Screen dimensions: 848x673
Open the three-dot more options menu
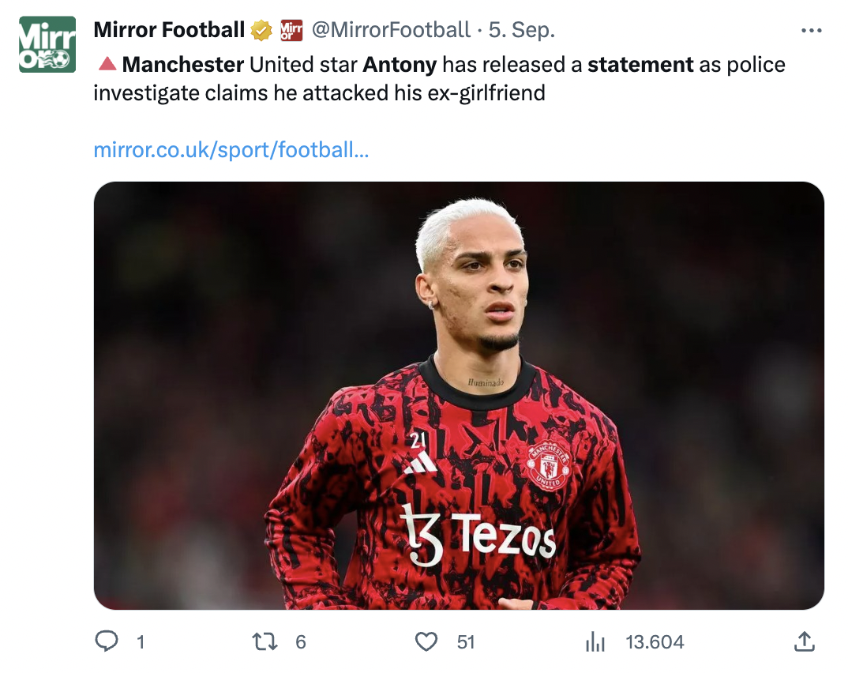coord(812,31)
